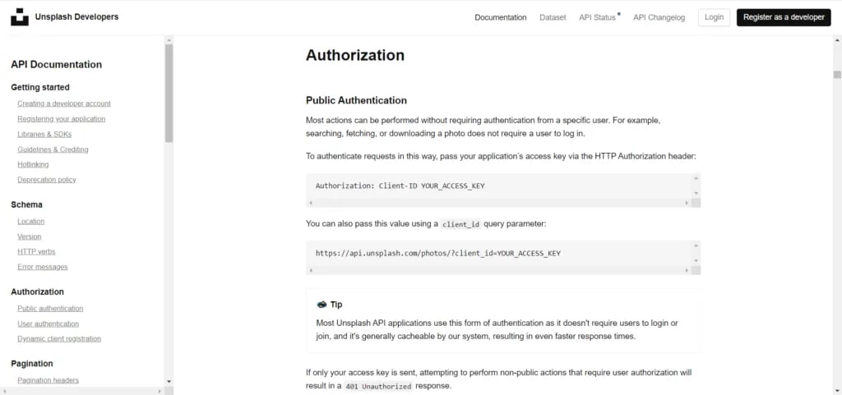The height and width of the screenshot is (395, 842).
Task: Click the Tip icon in the tip box
Action: (x=322, y=305)
